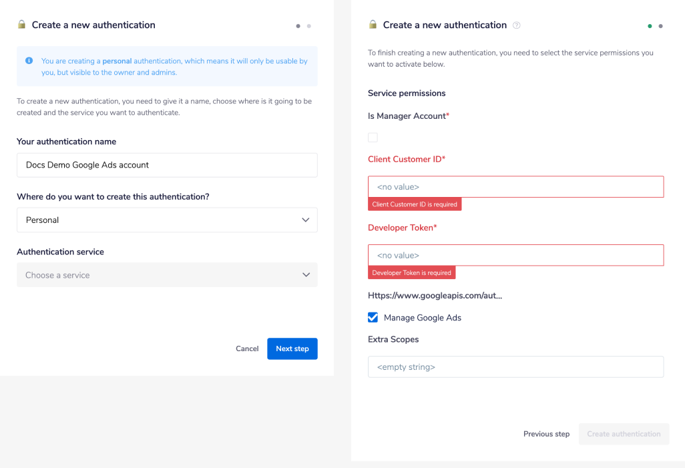The image size is (685, 468).
Task: Click Previous step on the right panel
Action: point(546,434)
